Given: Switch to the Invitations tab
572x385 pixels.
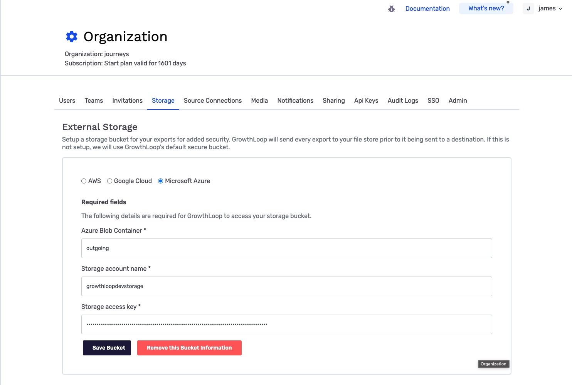Looking at the screenshot, I should click(128, 100).
